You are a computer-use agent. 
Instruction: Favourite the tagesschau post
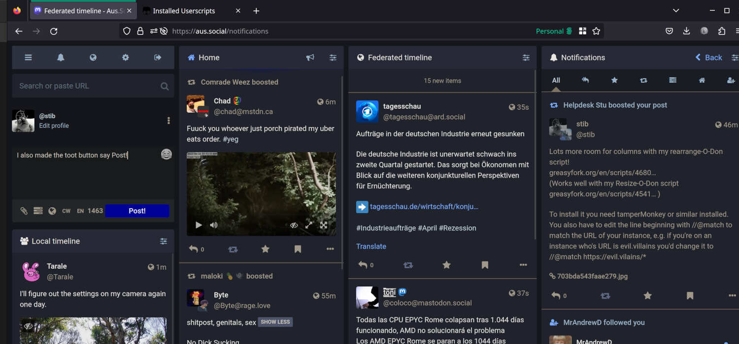(x=446, y=265)
